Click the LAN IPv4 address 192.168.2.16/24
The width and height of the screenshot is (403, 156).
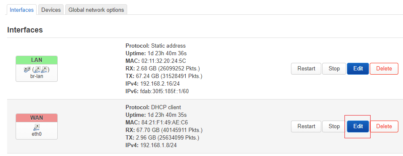(x=158, y=83)
